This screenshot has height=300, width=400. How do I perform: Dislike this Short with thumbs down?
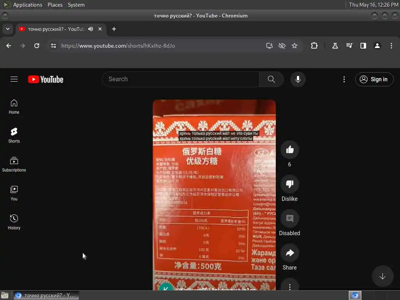pyautogui.click(x=289, y=184)
